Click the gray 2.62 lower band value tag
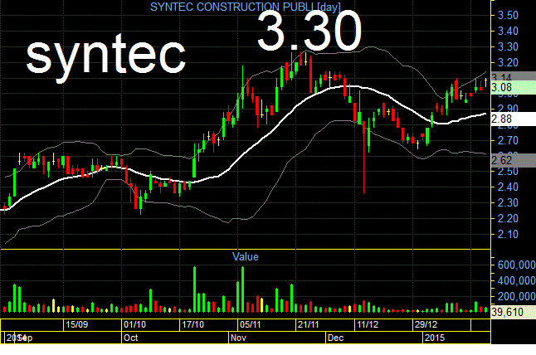The height and width of the screenshot is (355, 536). click(x=514, y=160)
